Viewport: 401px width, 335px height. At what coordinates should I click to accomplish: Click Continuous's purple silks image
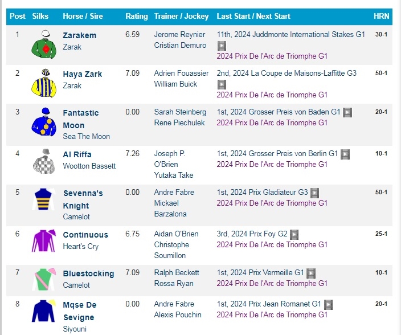tap(43, 240)
